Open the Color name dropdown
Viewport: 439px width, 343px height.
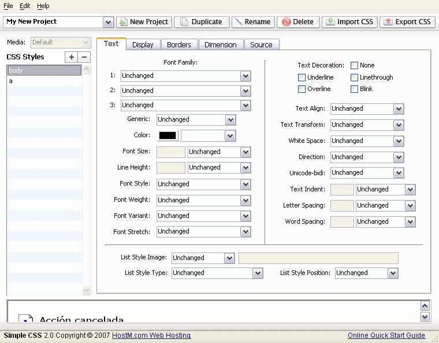click(x=230, y=136)
